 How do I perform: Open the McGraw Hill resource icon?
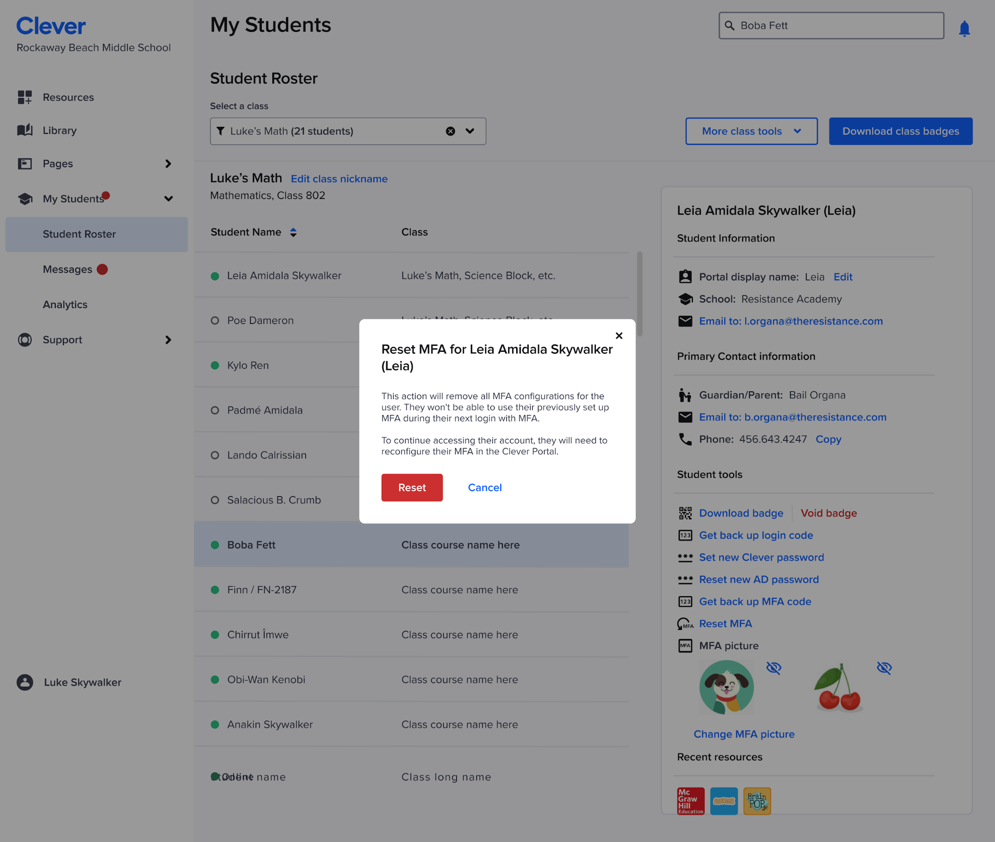tap(690, 801)
